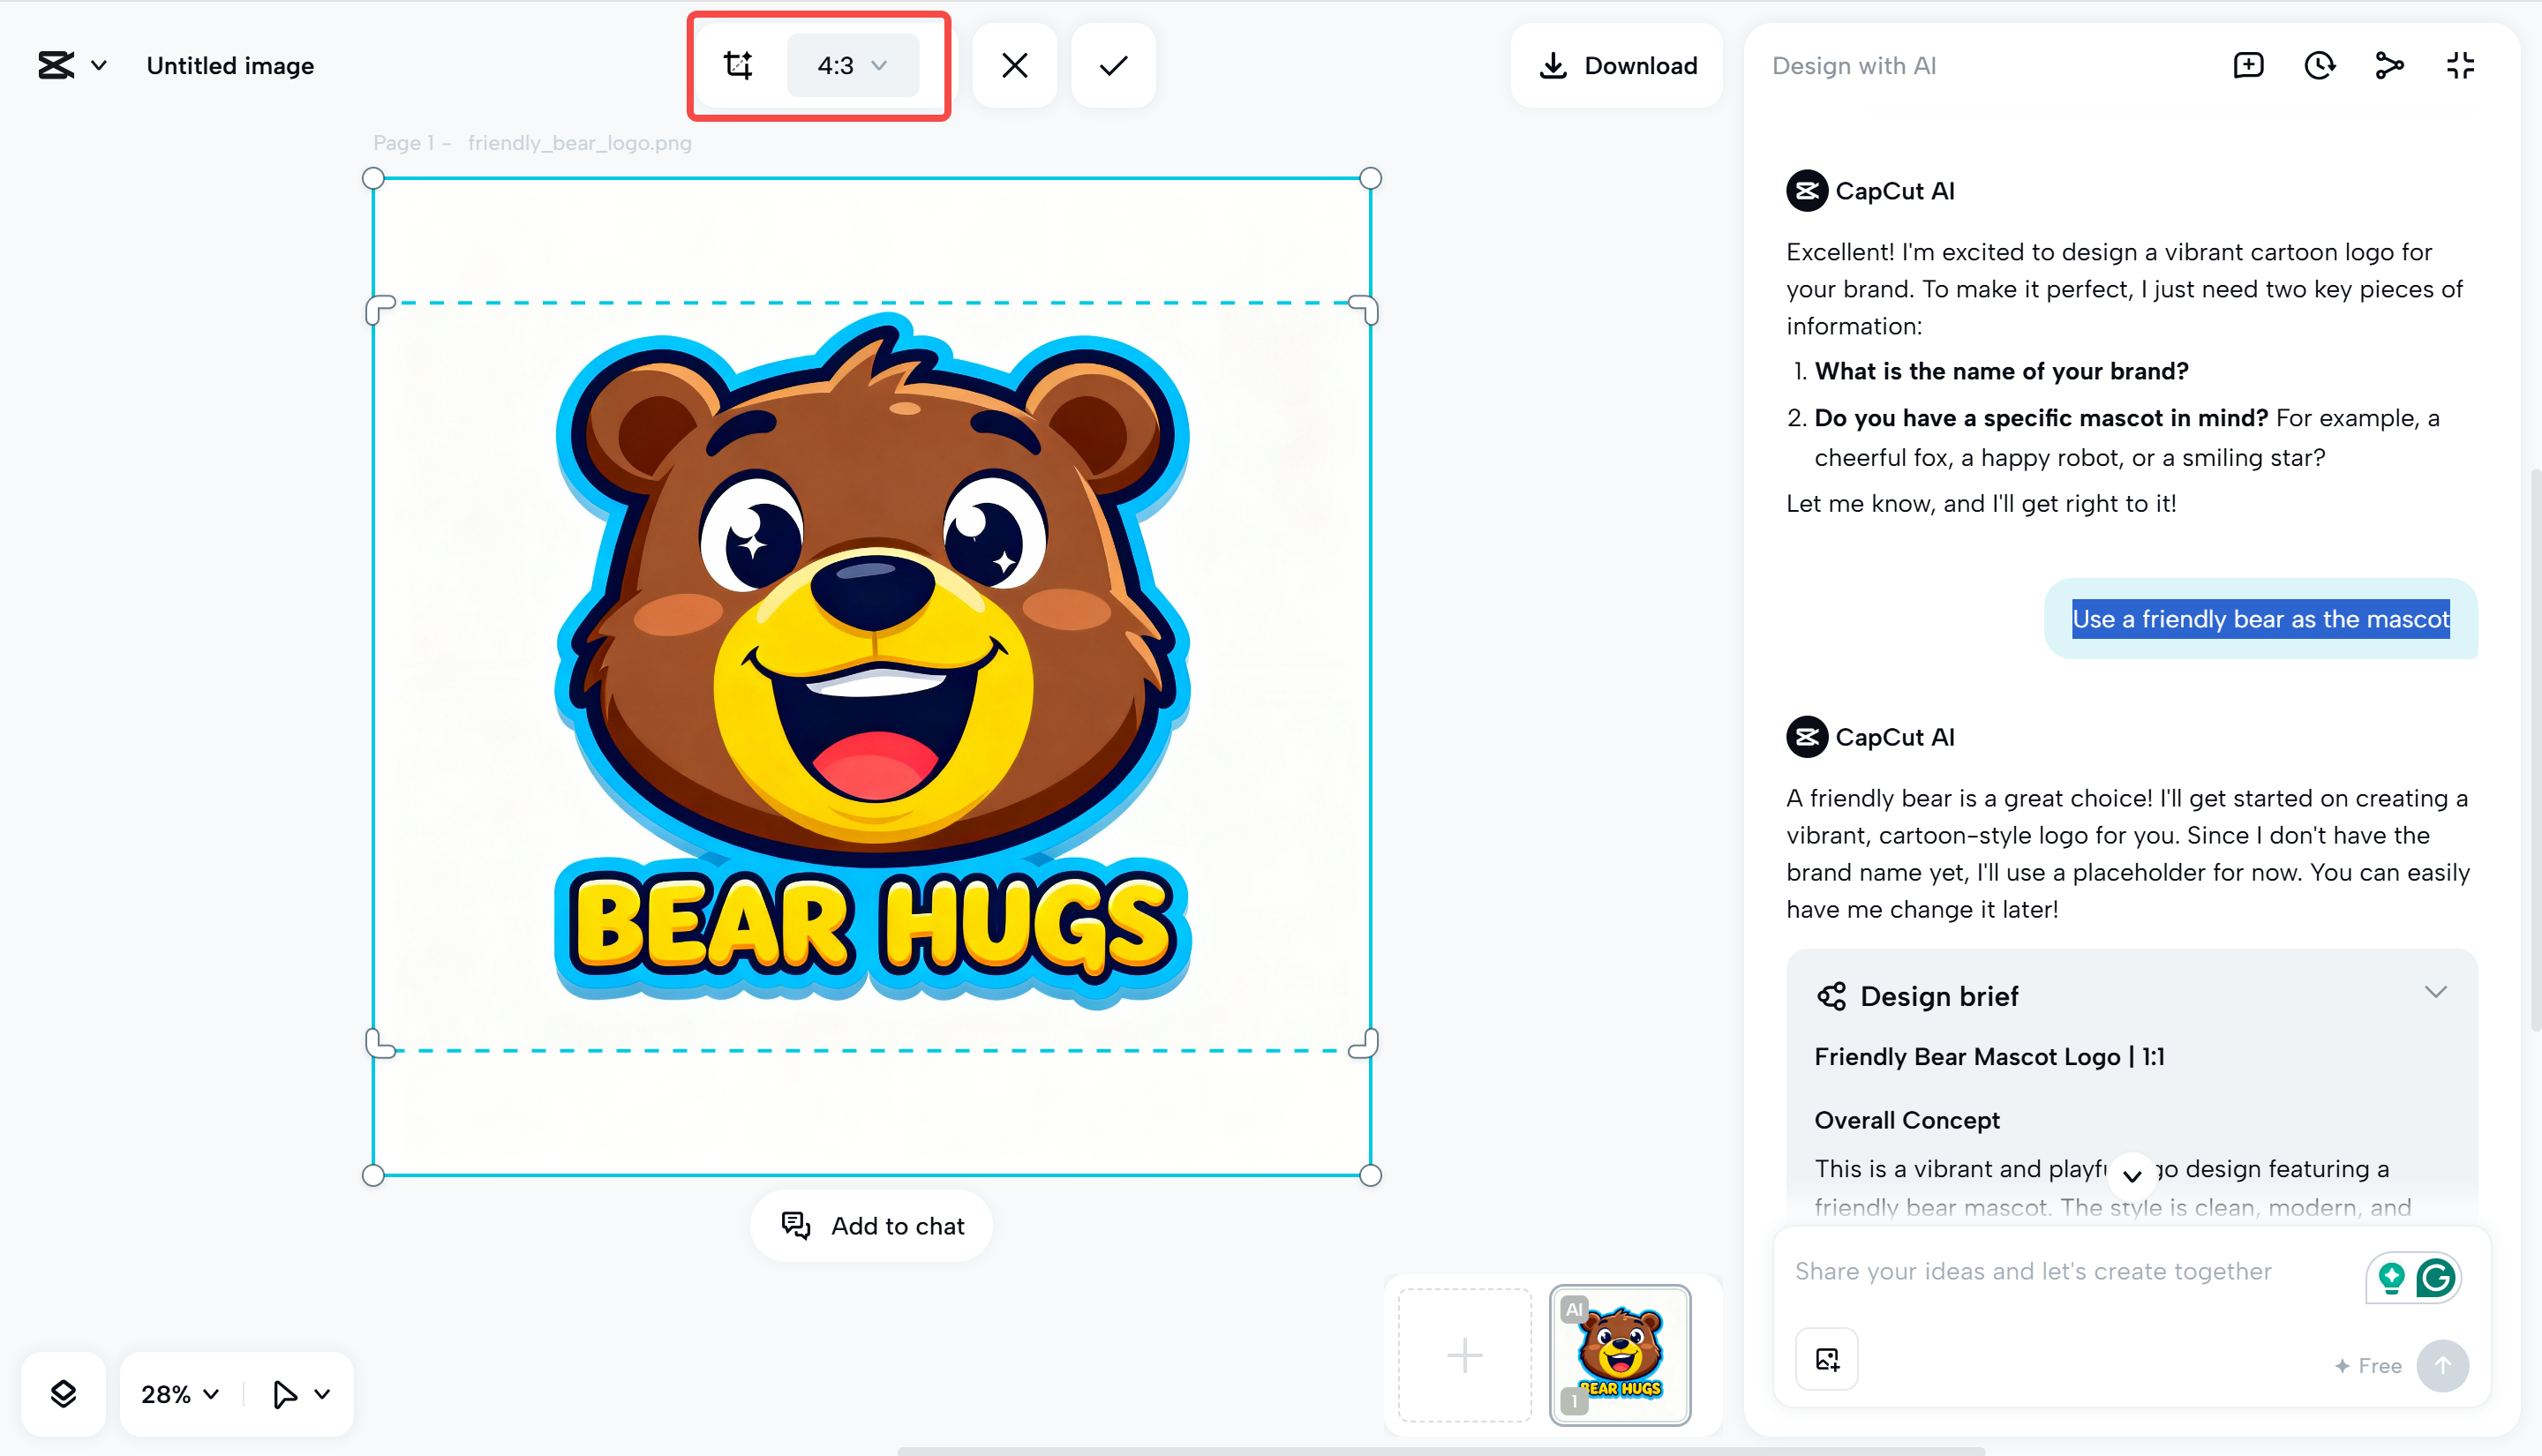Click the Download button
Viewport: 2542px width, 1456px height.
point(1617,66)
